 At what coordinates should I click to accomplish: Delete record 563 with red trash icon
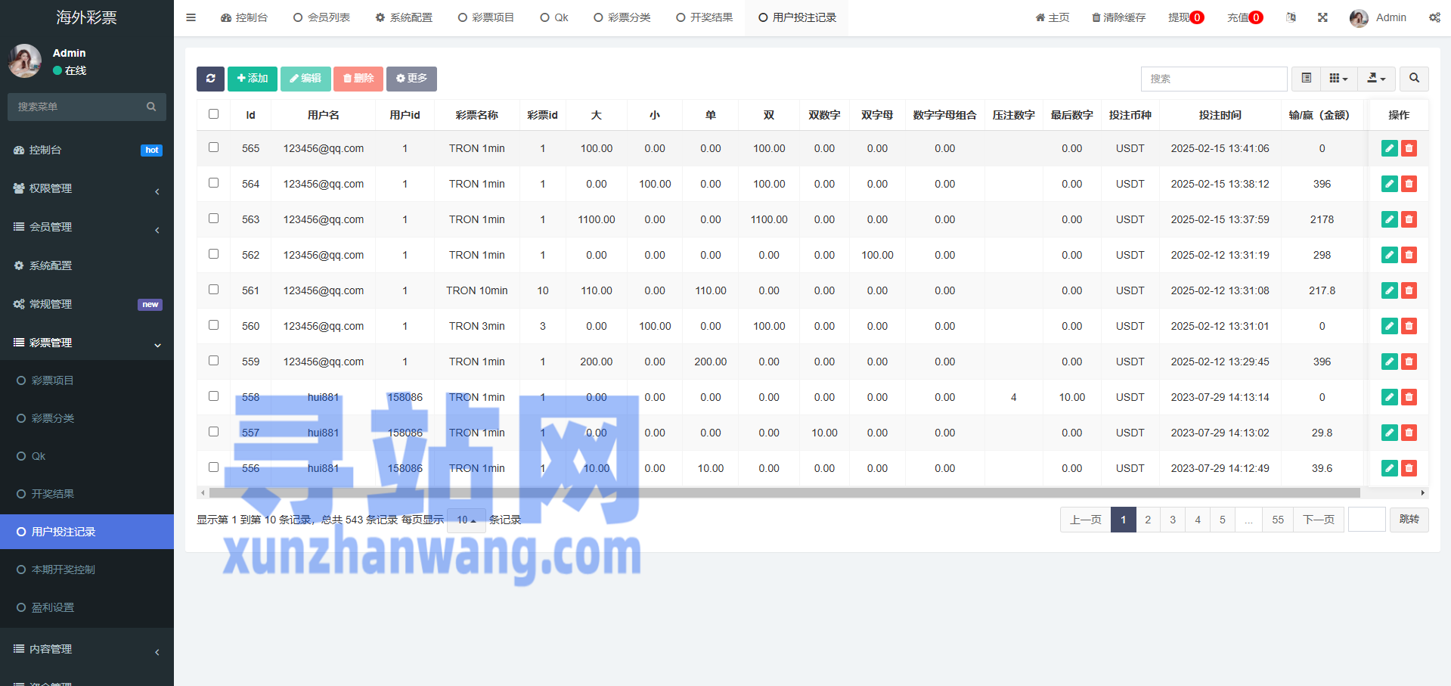(1409, 219)
